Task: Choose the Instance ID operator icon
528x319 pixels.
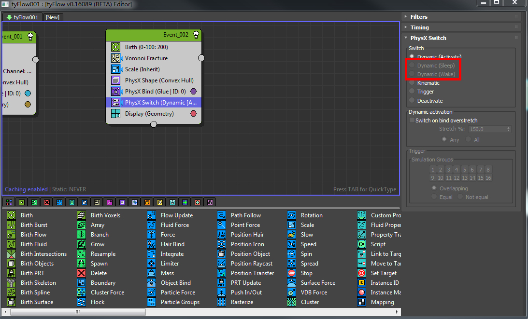Action: coord(362,283)
